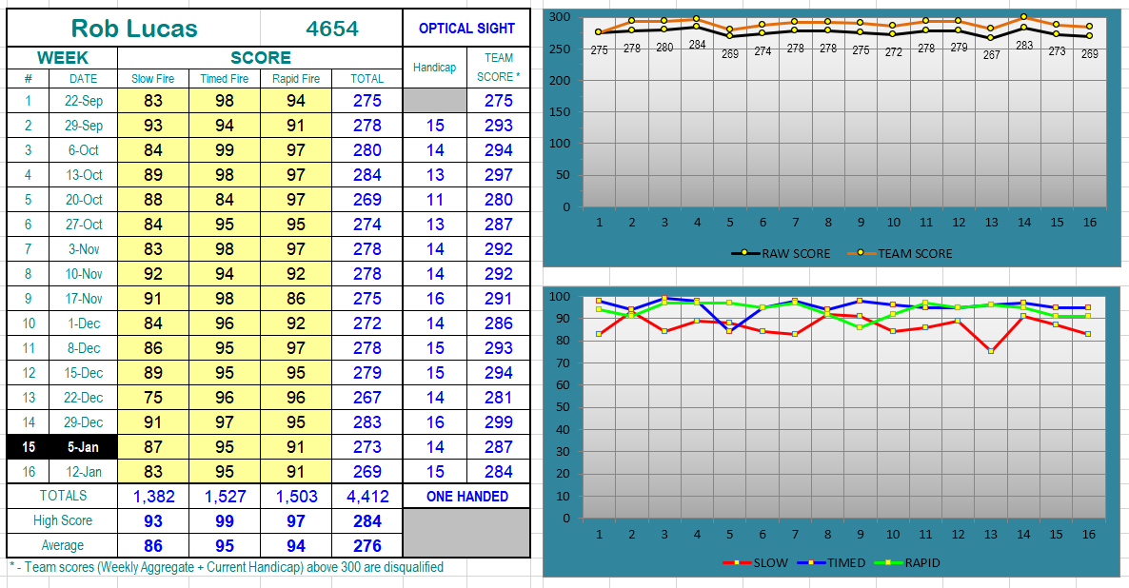Select the Timed Fire column header
The width and height of the screenshot is (1129, 588).
(x=224, y=78)
